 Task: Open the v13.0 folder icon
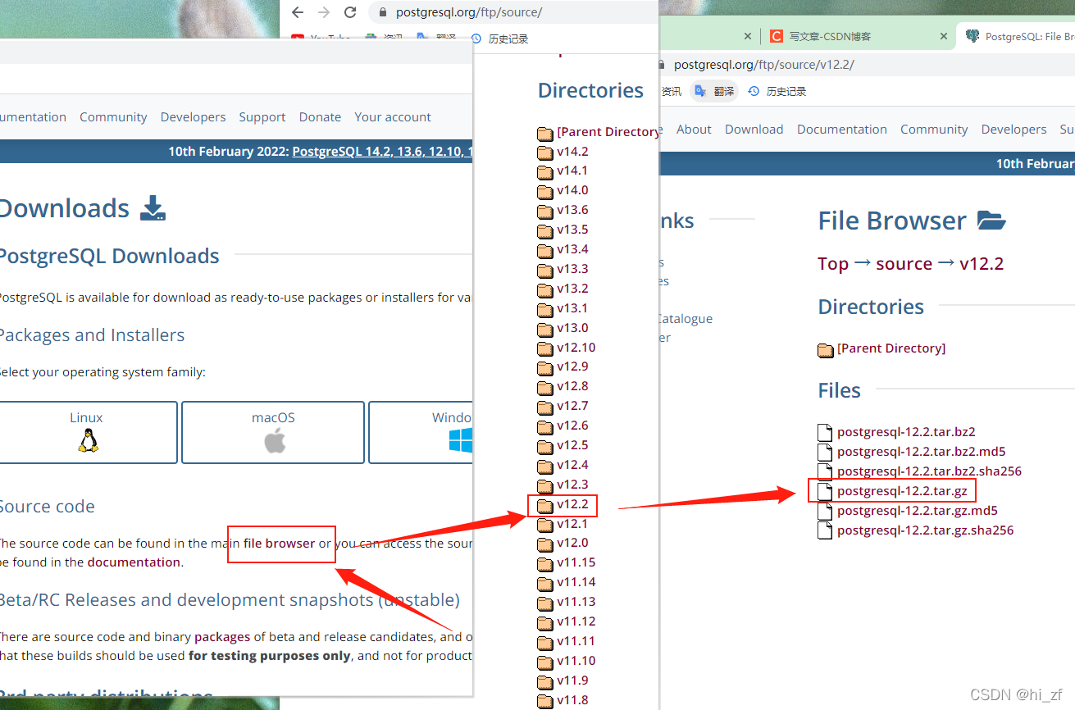[545, 329]
